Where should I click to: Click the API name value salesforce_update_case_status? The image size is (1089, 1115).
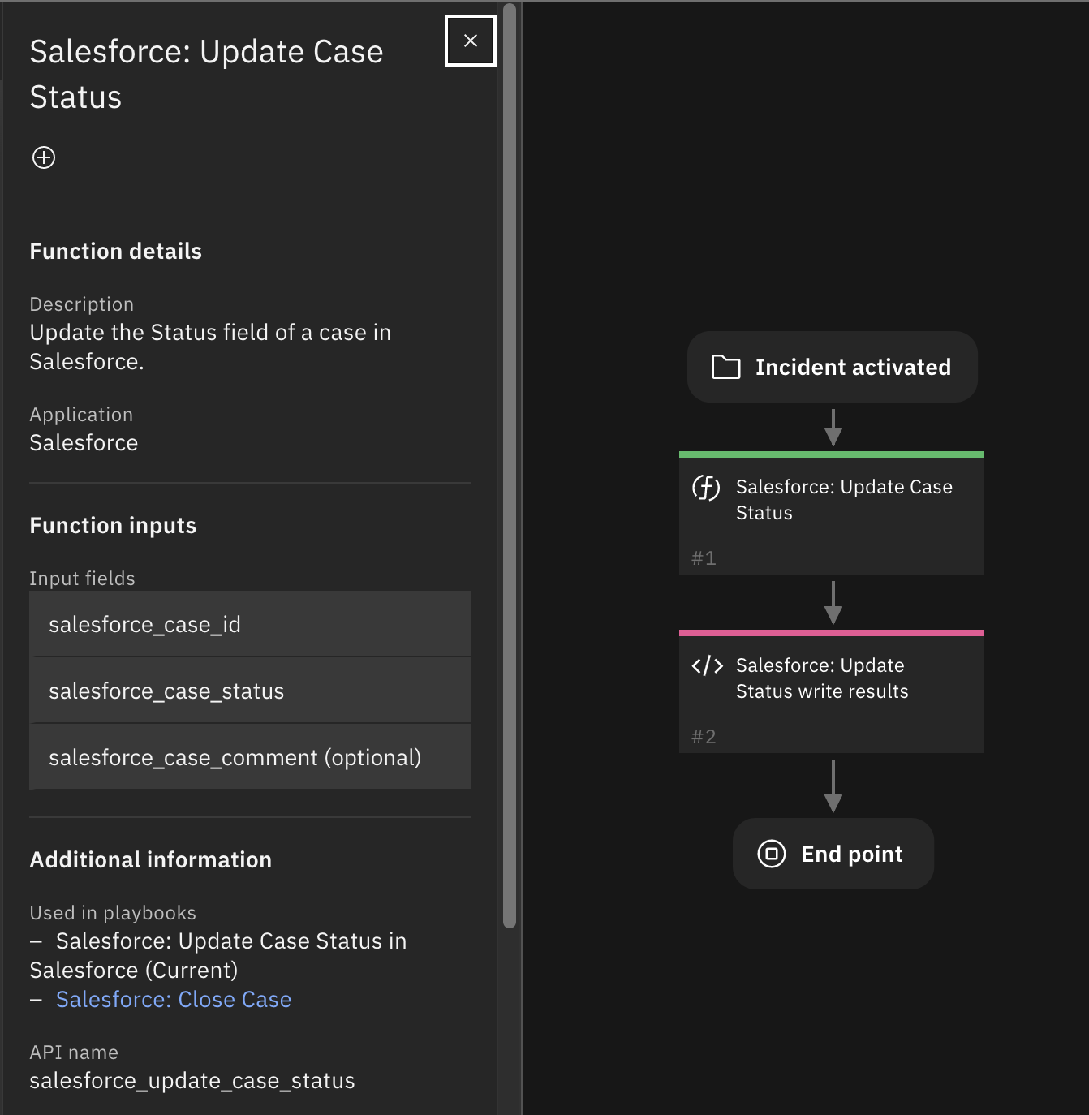click(192, 1081)
